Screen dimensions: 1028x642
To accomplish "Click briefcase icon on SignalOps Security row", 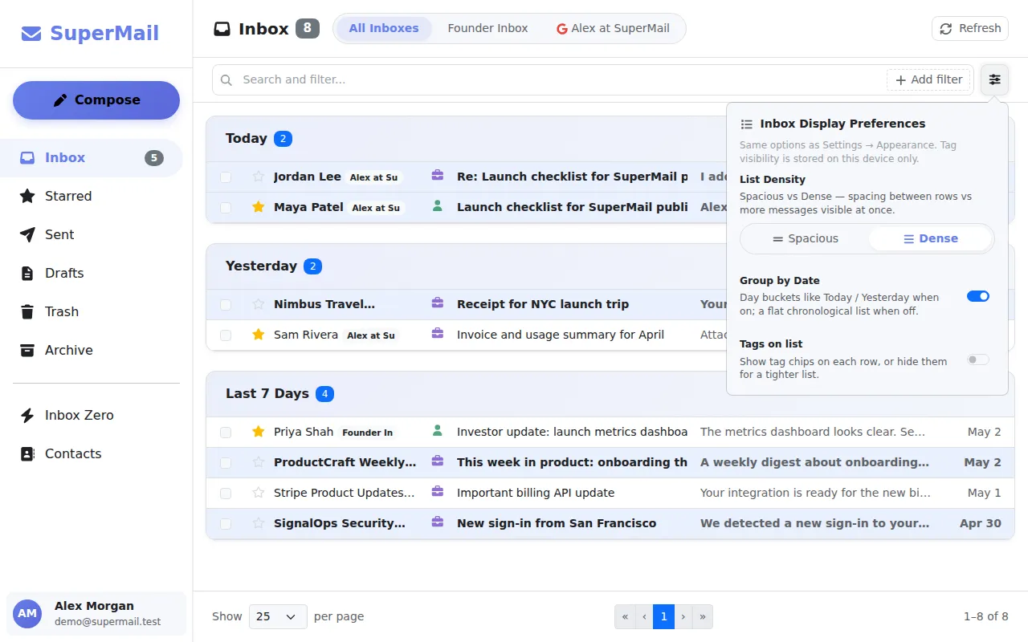I will click(438, 522).
